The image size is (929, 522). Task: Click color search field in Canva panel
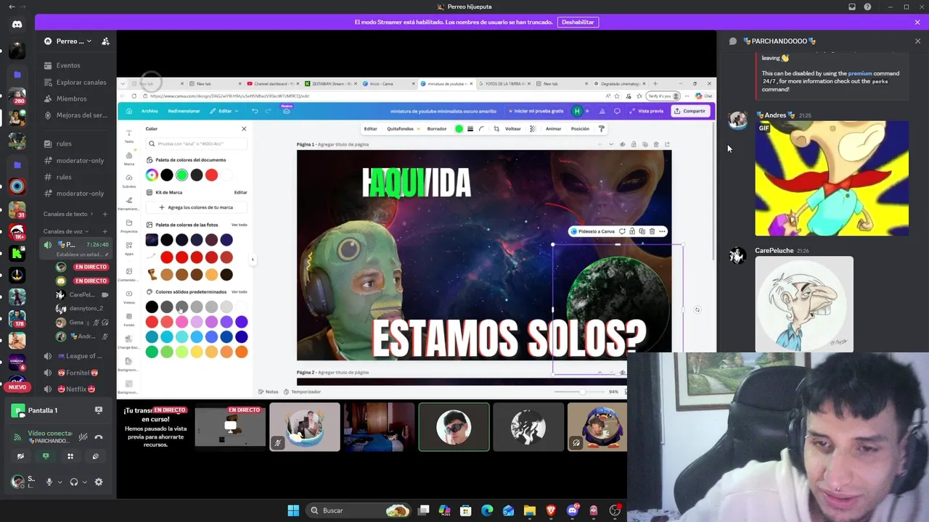click(x=197, y=144)
